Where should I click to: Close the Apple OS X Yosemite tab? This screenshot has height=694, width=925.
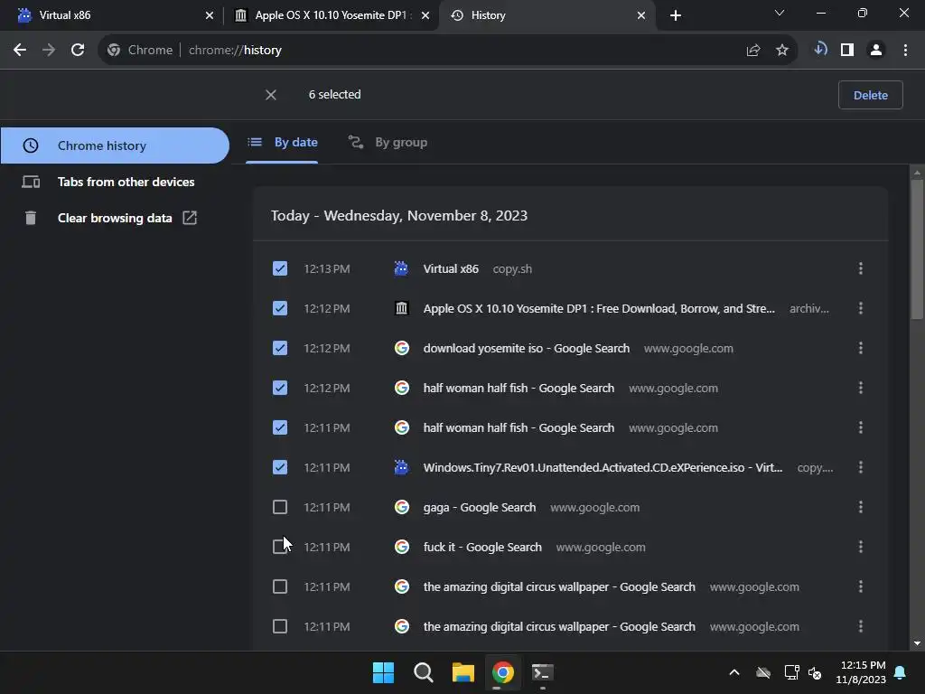[425, 15]
